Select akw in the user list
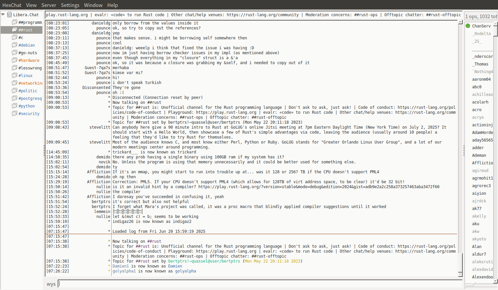 pyautogui.click(x=475, y=231)
